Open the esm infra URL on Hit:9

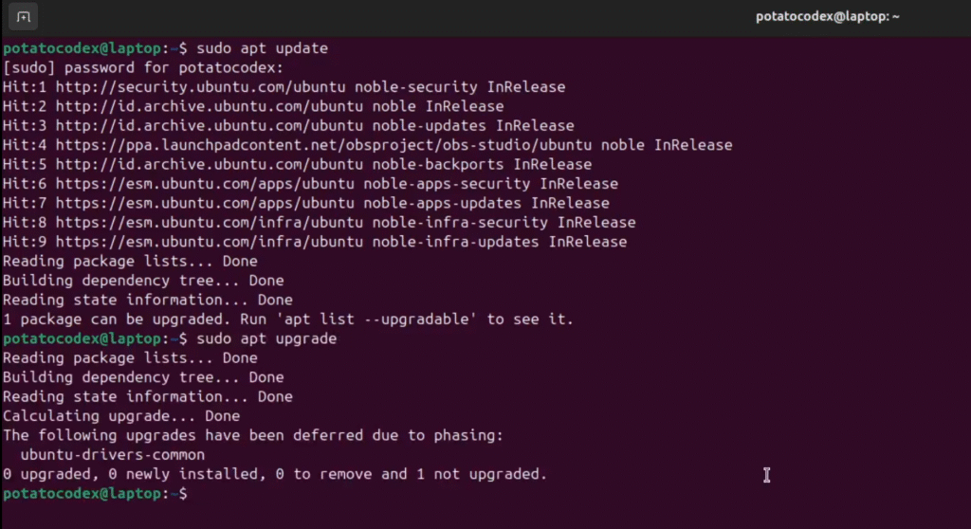pos(210,242)
